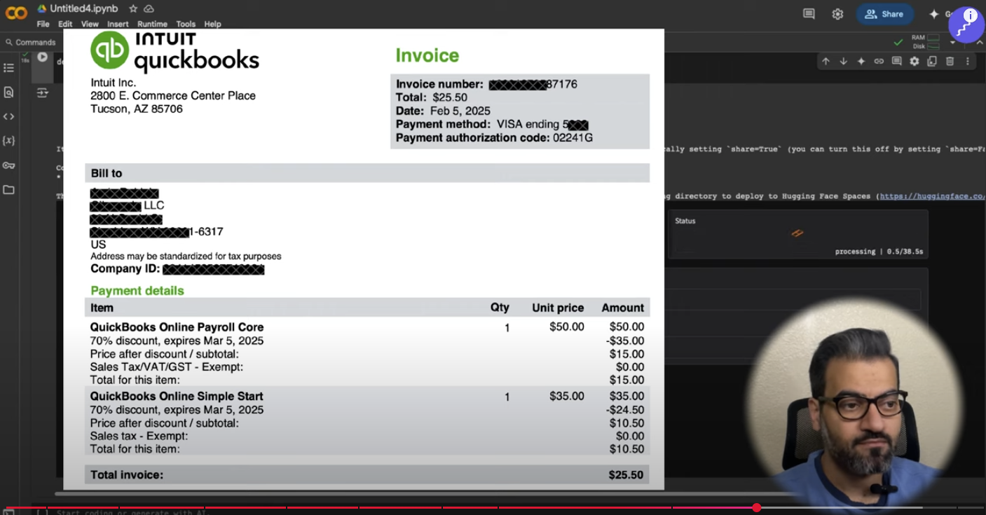Screen dimensions: 986x515
Task: Click the green "Invoice" heading
Action: coord(427,55)
